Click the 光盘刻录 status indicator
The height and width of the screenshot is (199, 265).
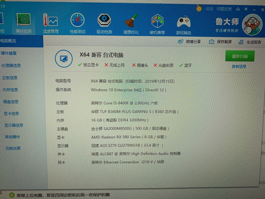pyautogui.click(x=163, y=65)
